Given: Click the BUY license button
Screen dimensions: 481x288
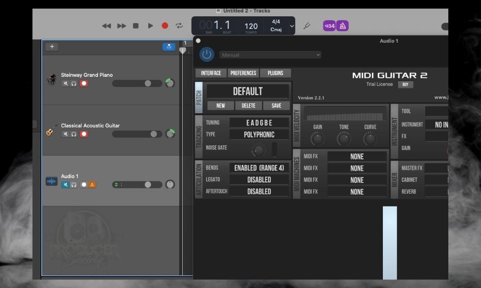Looking at the screenshot, I should click(x=405, y=84).
